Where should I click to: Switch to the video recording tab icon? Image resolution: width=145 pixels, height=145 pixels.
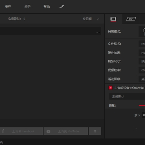coord(114,19)
